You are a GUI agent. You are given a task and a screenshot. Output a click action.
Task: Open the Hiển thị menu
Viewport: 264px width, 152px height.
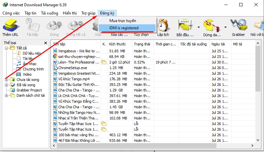pos(70,13)
